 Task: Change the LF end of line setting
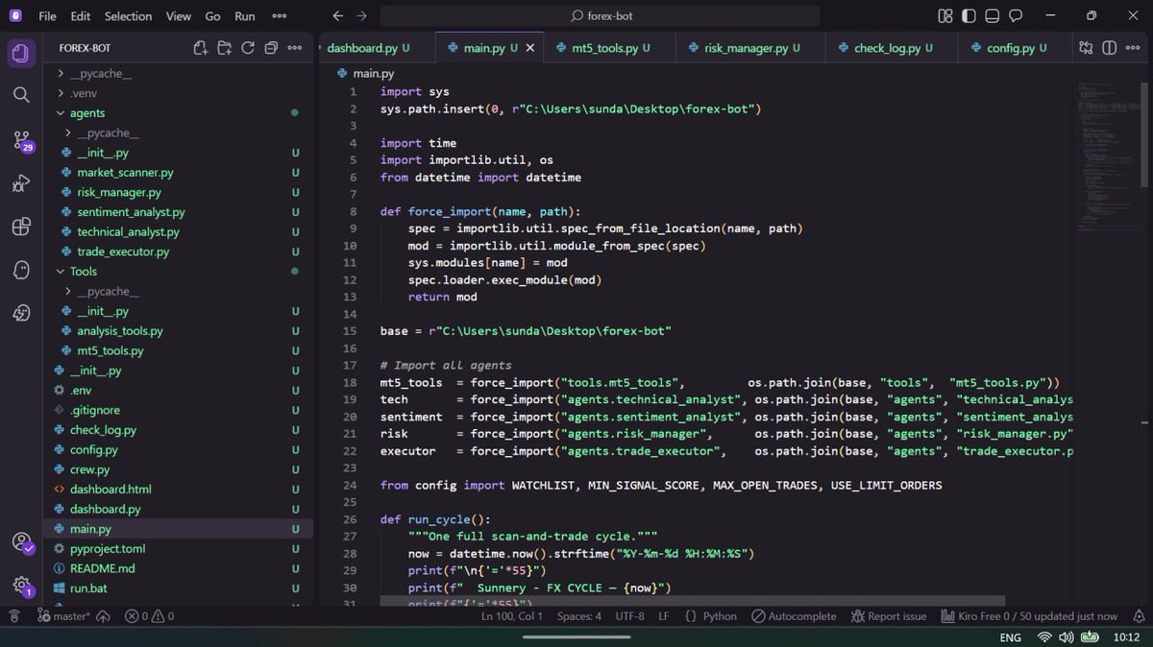[664, 616]
